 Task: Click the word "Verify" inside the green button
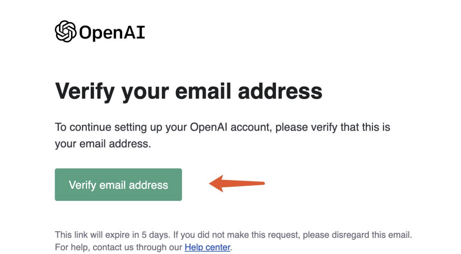[82, 185]
